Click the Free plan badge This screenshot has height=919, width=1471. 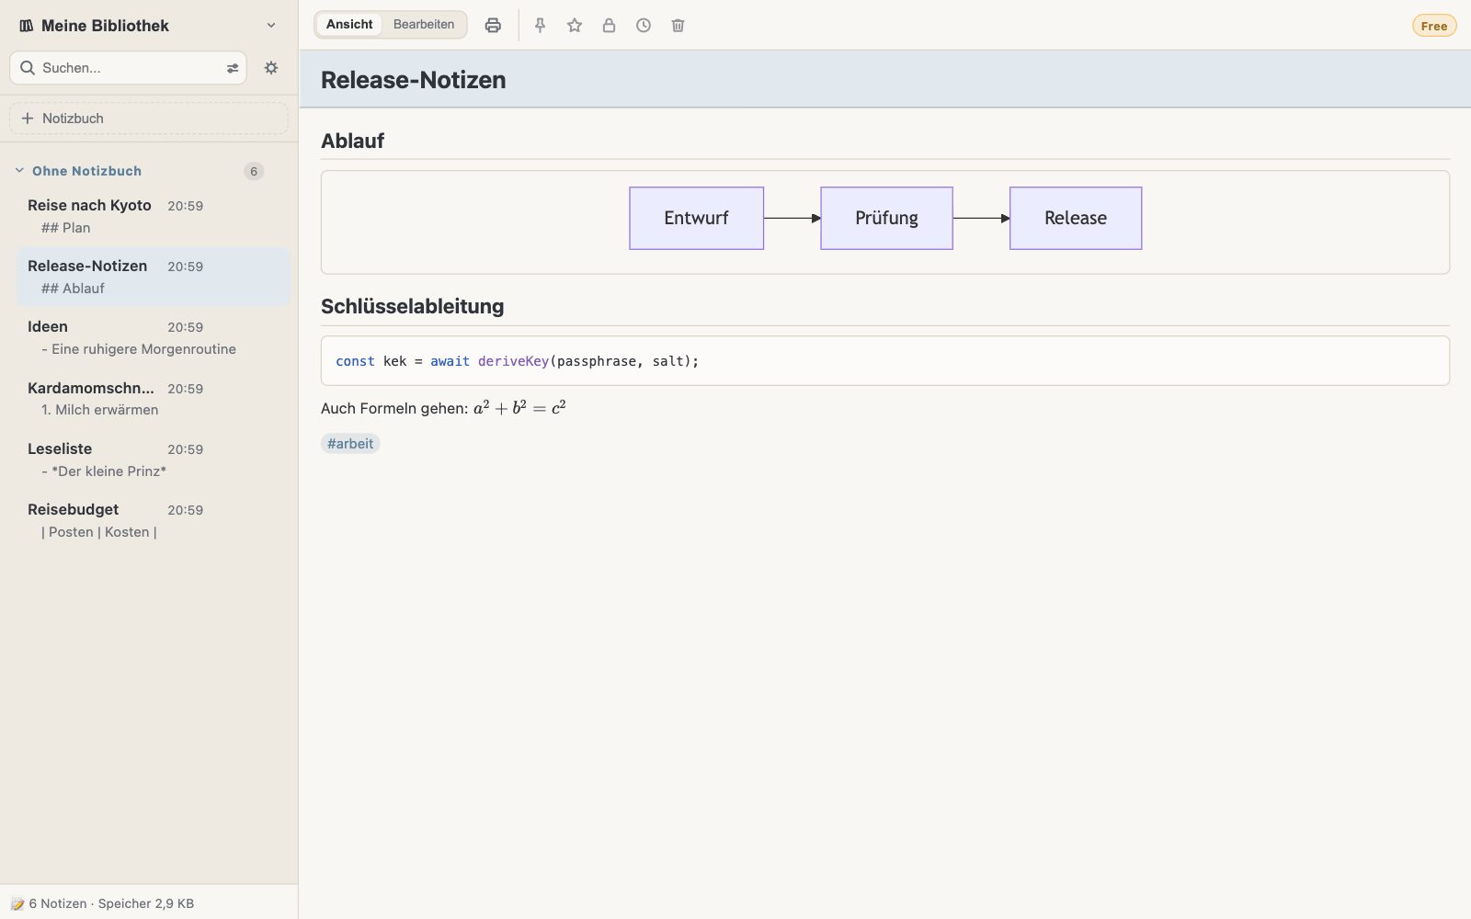(1434, 26)
